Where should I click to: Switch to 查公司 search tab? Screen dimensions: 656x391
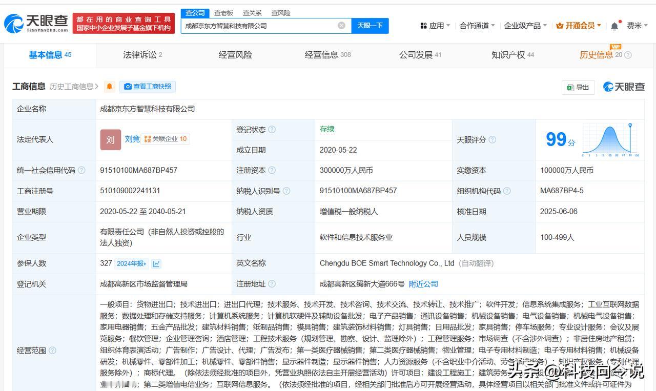[195, 13]
